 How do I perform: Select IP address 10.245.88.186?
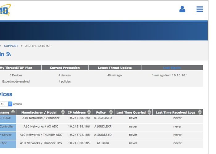tap(79, 126)
